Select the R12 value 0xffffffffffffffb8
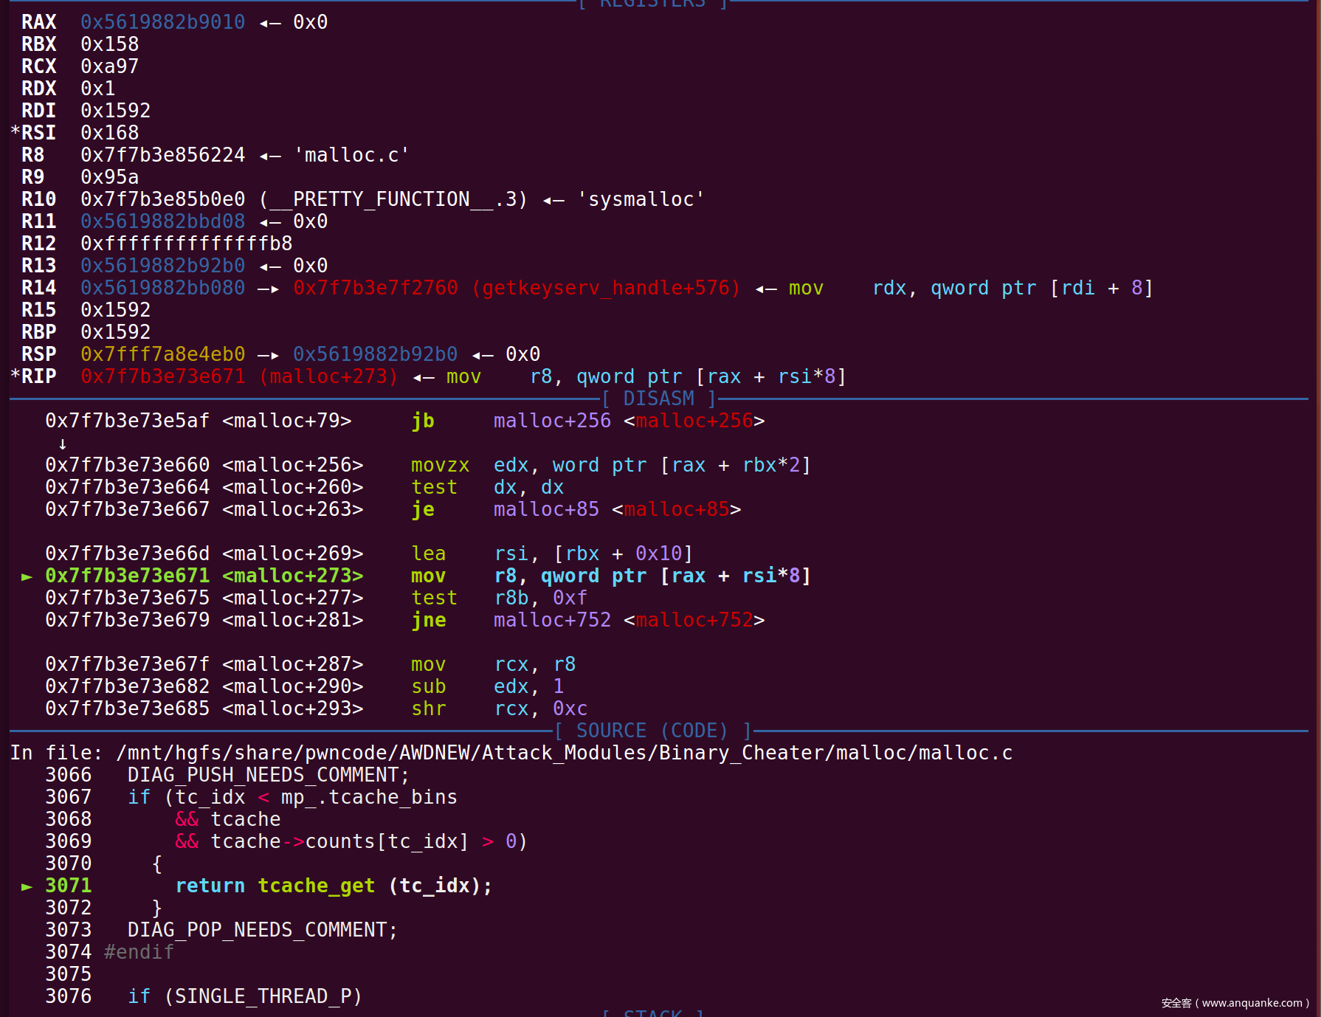The image size is (1321, 1017). (186, 244)
